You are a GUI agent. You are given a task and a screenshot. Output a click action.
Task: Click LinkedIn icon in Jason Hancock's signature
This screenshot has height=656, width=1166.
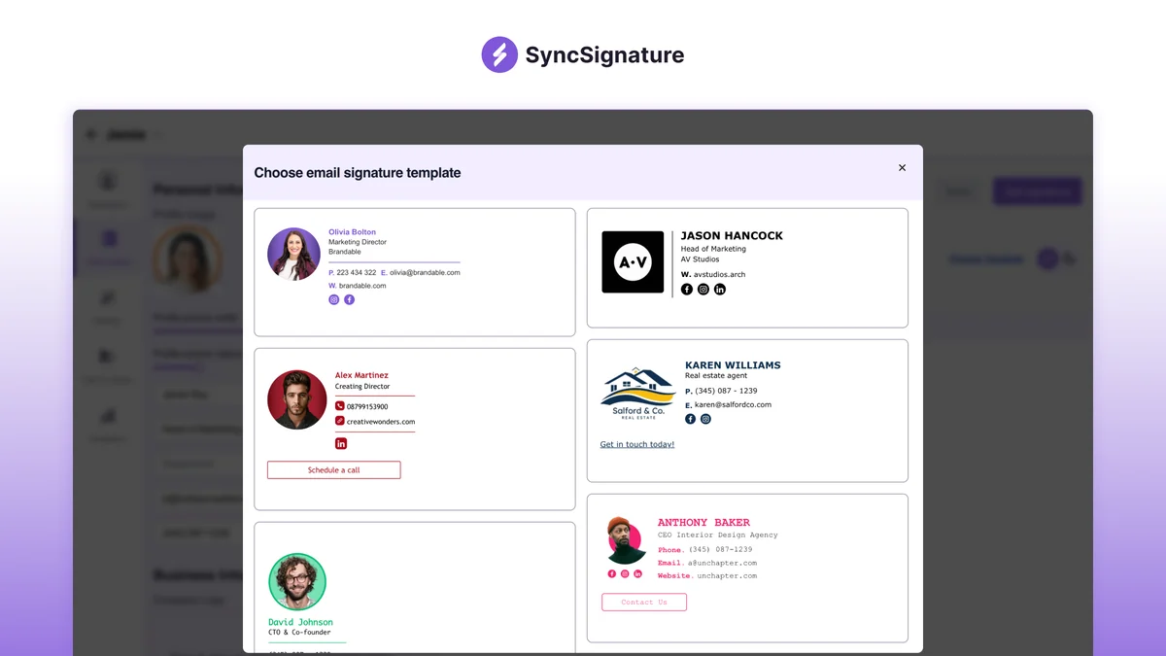point(719,289)
